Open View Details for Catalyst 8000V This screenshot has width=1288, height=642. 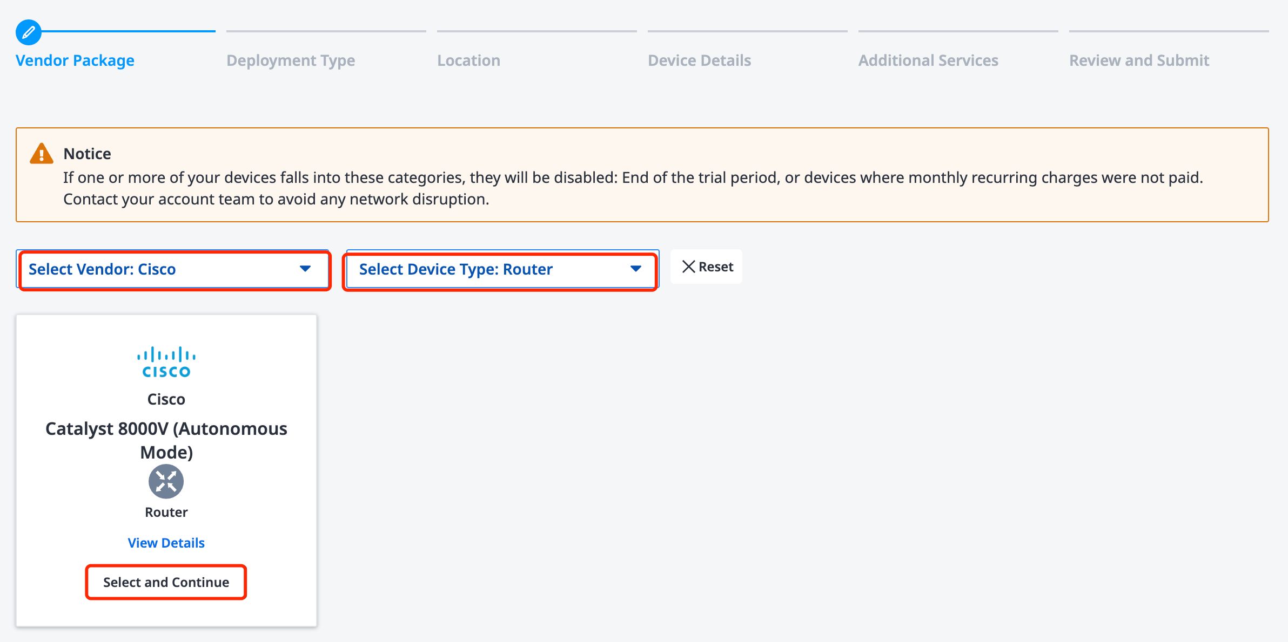[x=166, y=543]
